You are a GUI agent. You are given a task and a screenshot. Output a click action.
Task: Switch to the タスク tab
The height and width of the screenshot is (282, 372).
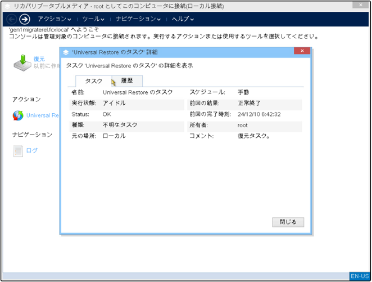[x=93, y=81]
